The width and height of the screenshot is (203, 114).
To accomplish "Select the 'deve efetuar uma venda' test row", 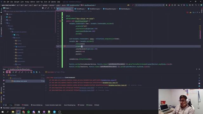I will pyautogui.click(x=25, y=81).
